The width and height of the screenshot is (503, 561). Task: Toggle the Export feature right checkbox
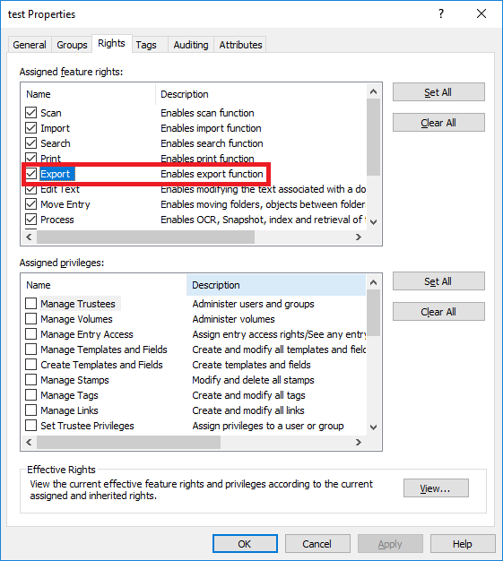[30, 174]
